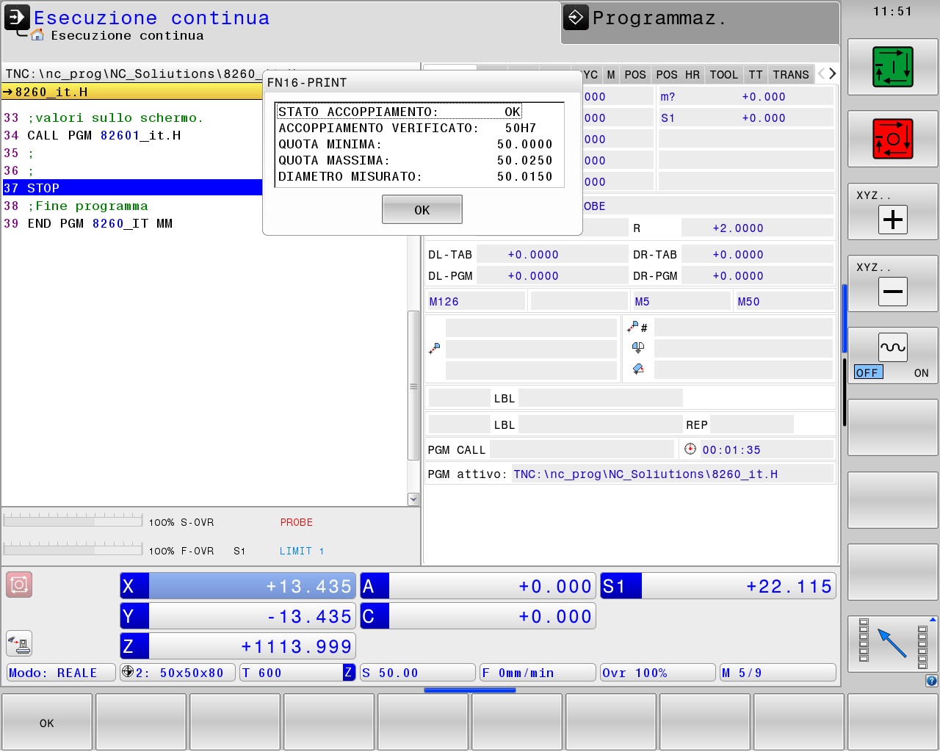Switch ON the wave function toggle
940x752 pixels.
point(921,372)
